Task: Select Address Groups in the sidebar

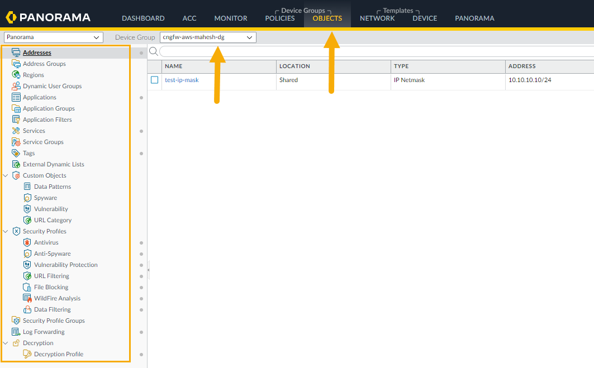Action: point(44,64)
